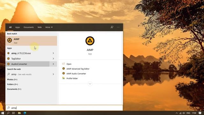Open the search feedback icon in header
The width and height of the screenshot is (204, 115).
pos(112,27)
